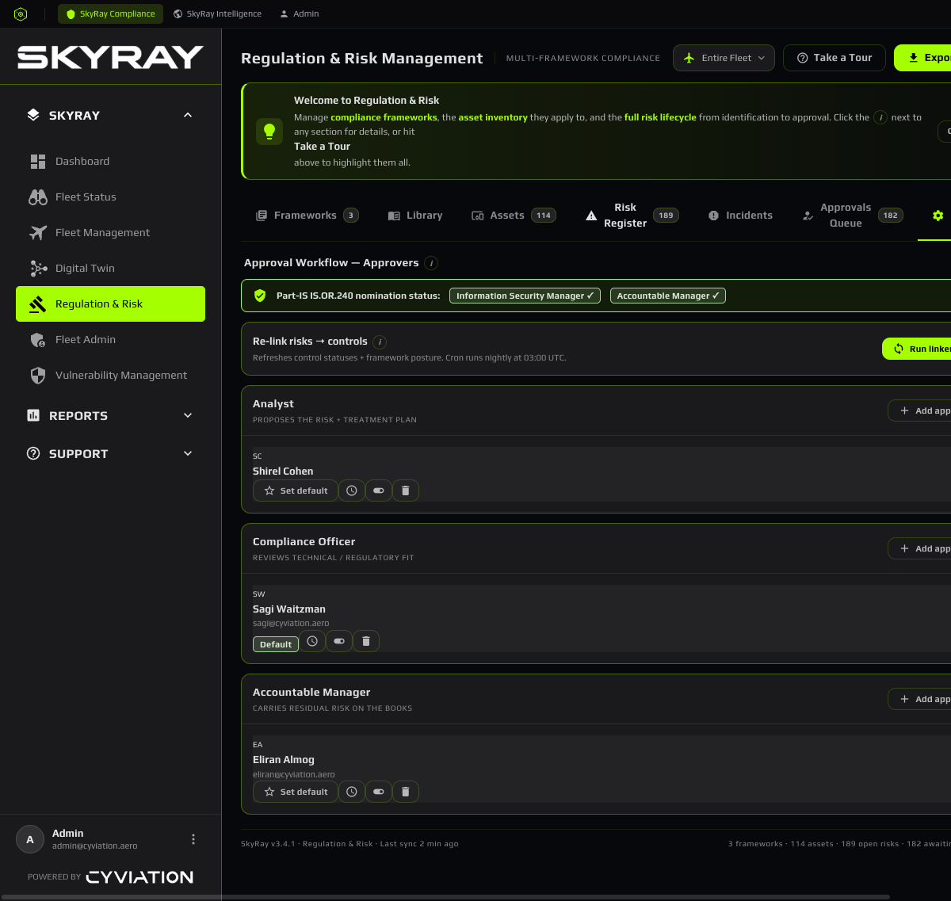The image size is (951, 901).
Task: Click info icon next to Approval Workflow heading
Action: point(430,263)
